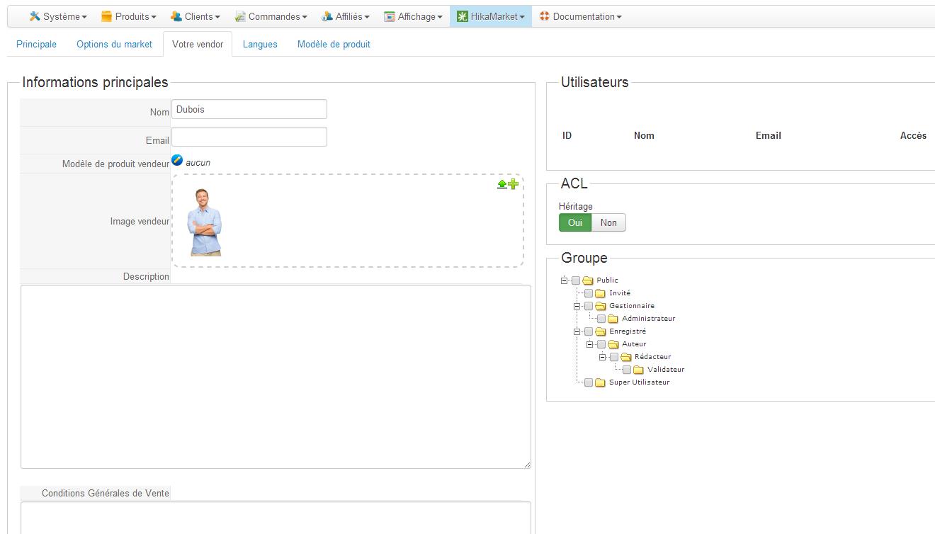
Task: Open the HikaMarket menu
Action: [491, 16]
